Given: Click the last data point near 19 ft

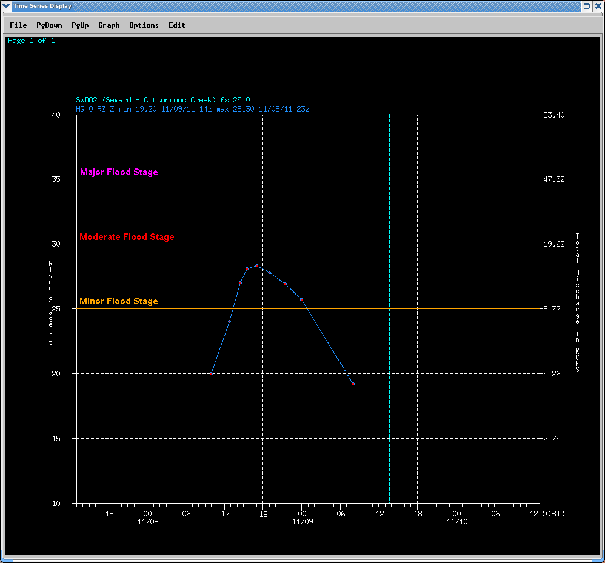Looking at the screenshot, I should point(353,384).
